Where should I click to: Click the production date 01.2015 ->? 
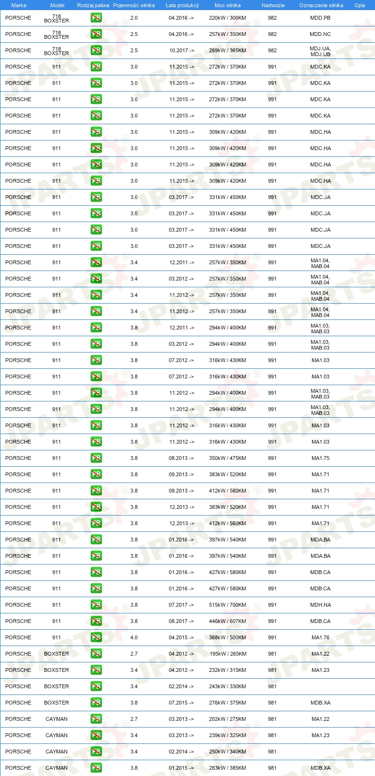(181, 768)
